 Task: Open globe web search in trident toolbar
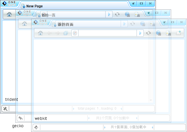pyautogui.click(x=127, y=14)
